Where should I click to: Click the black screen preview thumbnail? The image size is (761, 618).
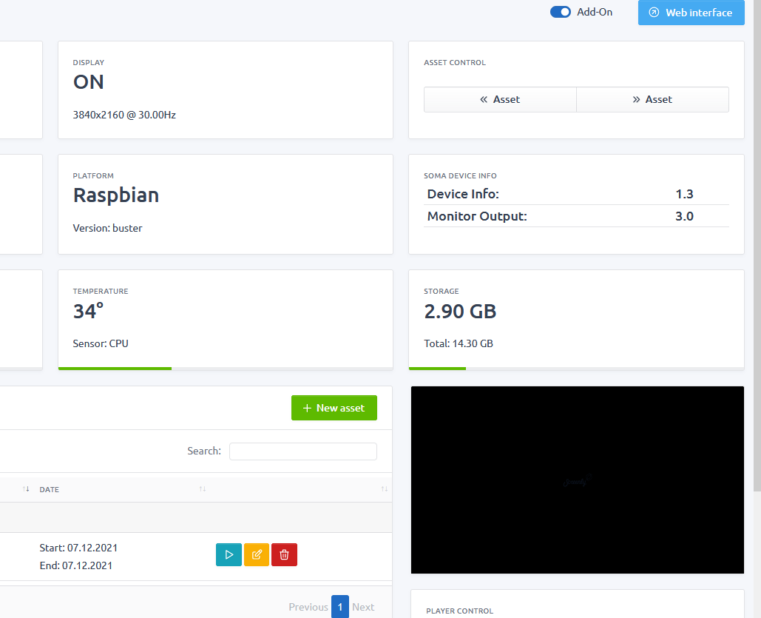tap(577, 479)
